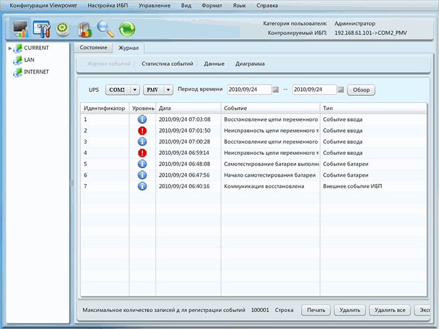Select the Статистика событий sub-tab
This screenshot has width=439, height=329.
167,64
